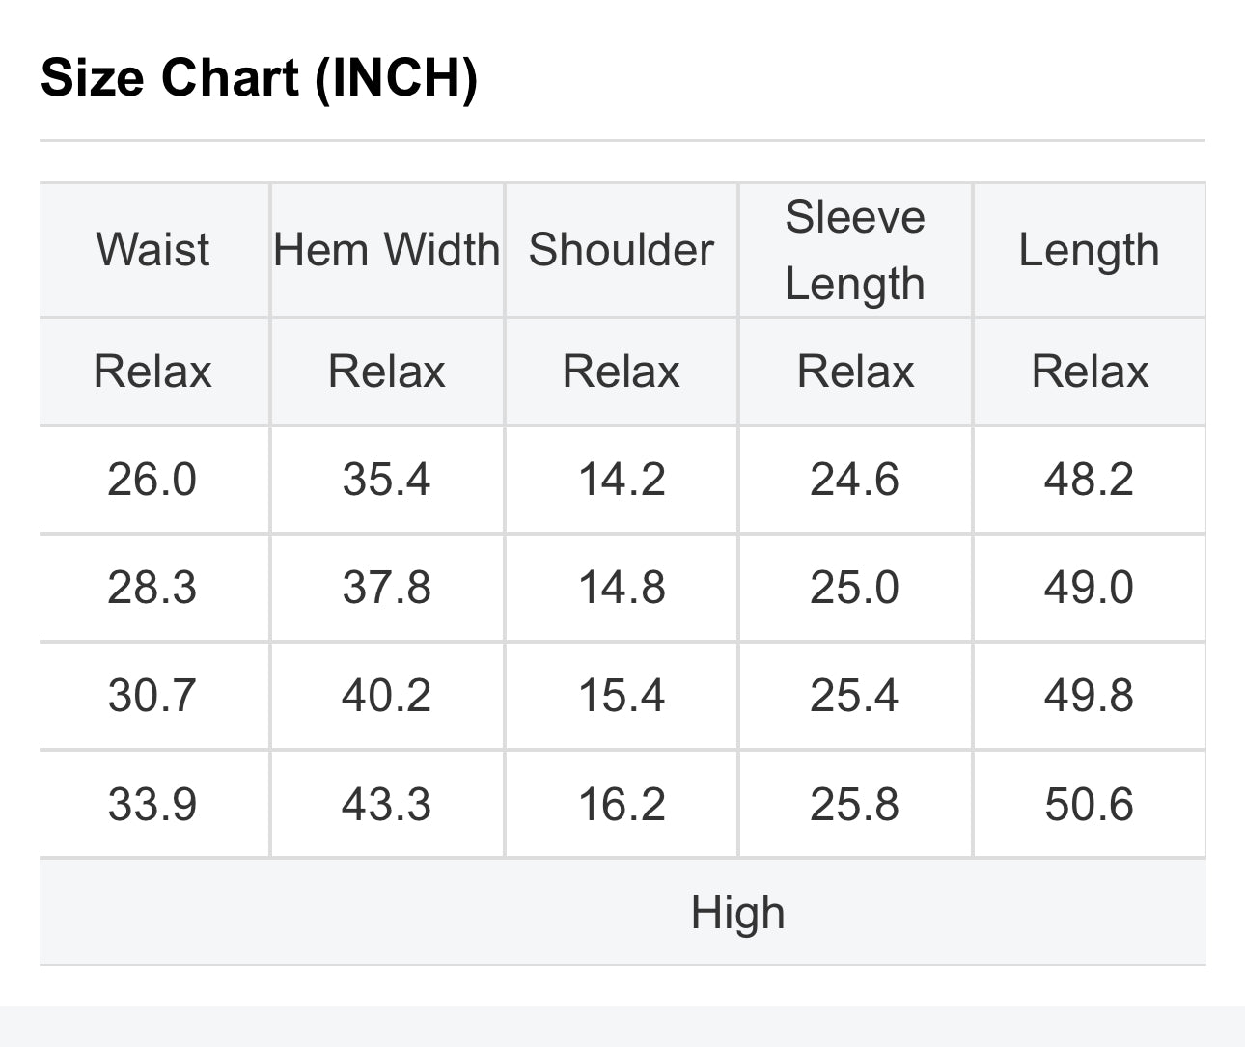Click the 30.7 waist cell
This screenshot has height=1047, width=1245.
(152, 696)
